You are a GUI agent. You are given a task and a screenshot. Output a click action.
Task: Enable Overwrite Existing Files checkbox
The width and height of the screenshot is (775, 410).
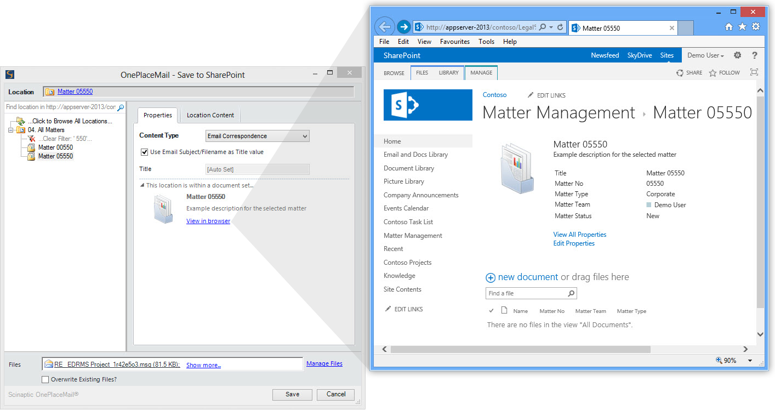pos(45,379)
